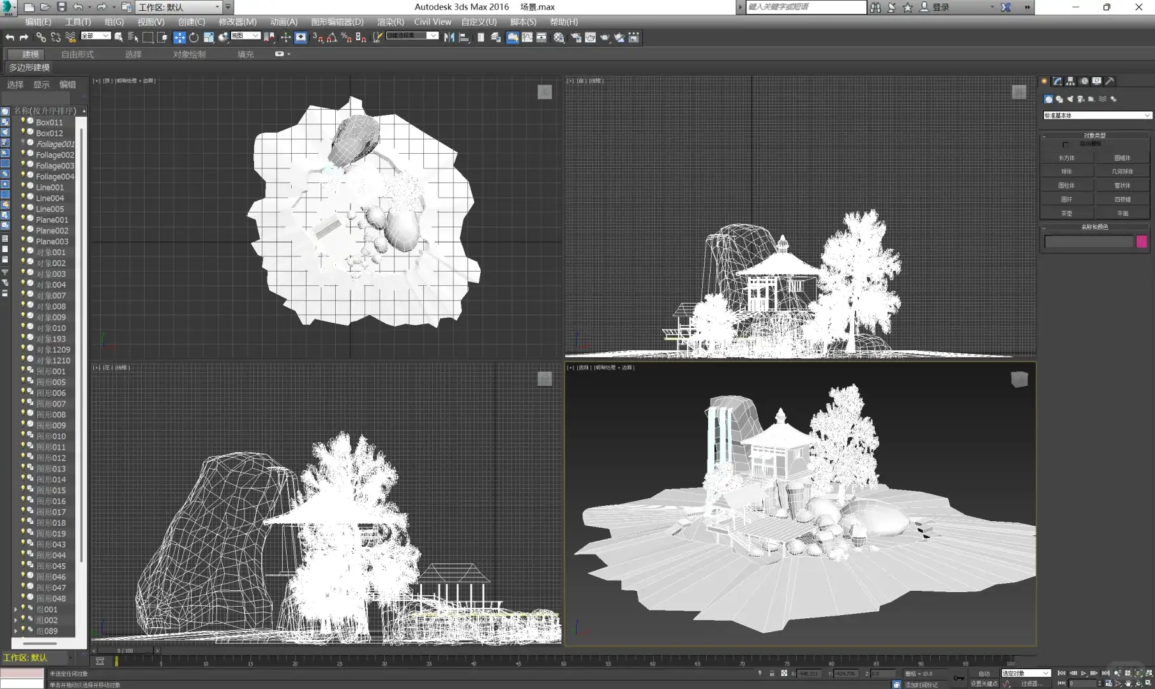Viewport: 1155px width, 689px height.
Task: Expand the 组001 tree node
Action: coord(16,609)
